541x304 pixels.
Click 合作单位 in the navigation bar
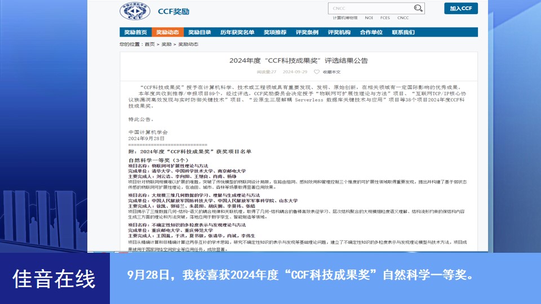pos(371,32)
